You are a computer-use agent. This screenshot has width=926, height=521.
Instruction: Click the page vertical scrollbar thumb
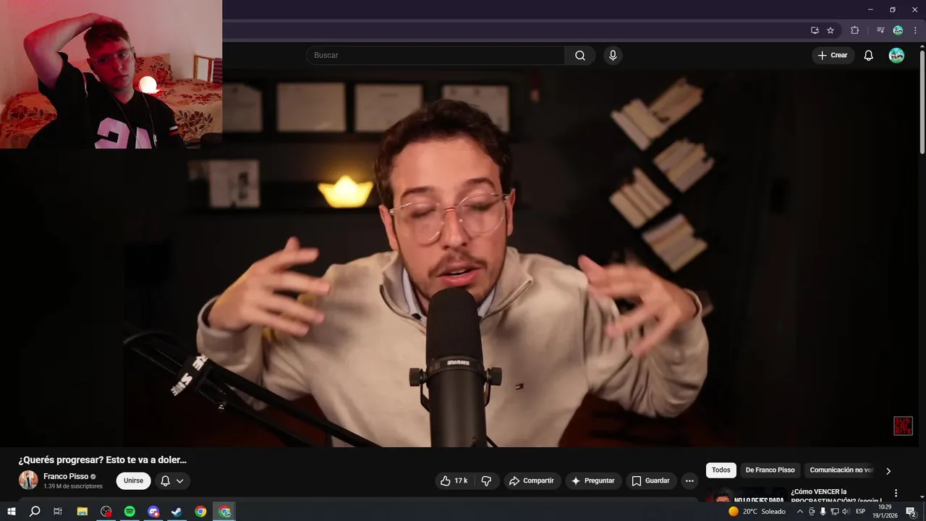(x=922, y=101)
